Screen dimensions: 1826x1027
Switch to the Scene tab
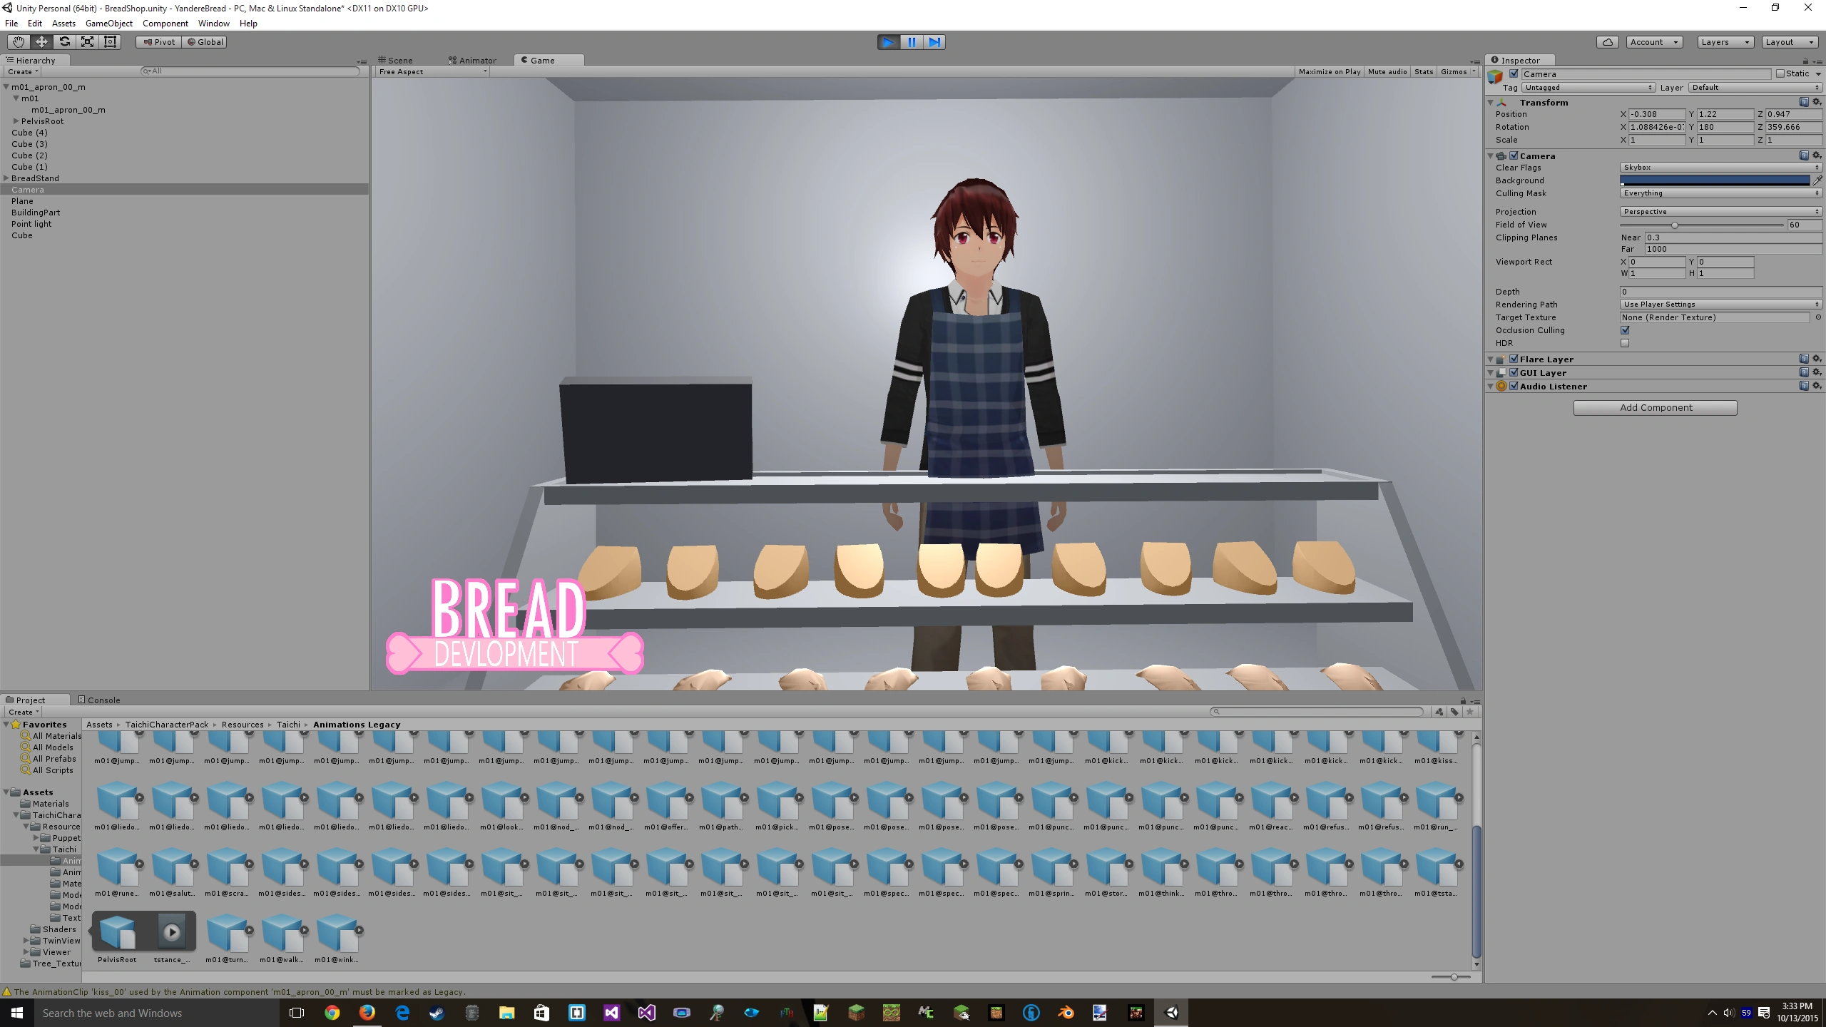[x=397, y=61]
